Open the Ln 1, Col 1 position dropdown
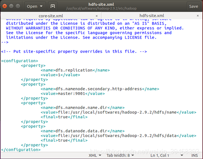 coord(166,155)
